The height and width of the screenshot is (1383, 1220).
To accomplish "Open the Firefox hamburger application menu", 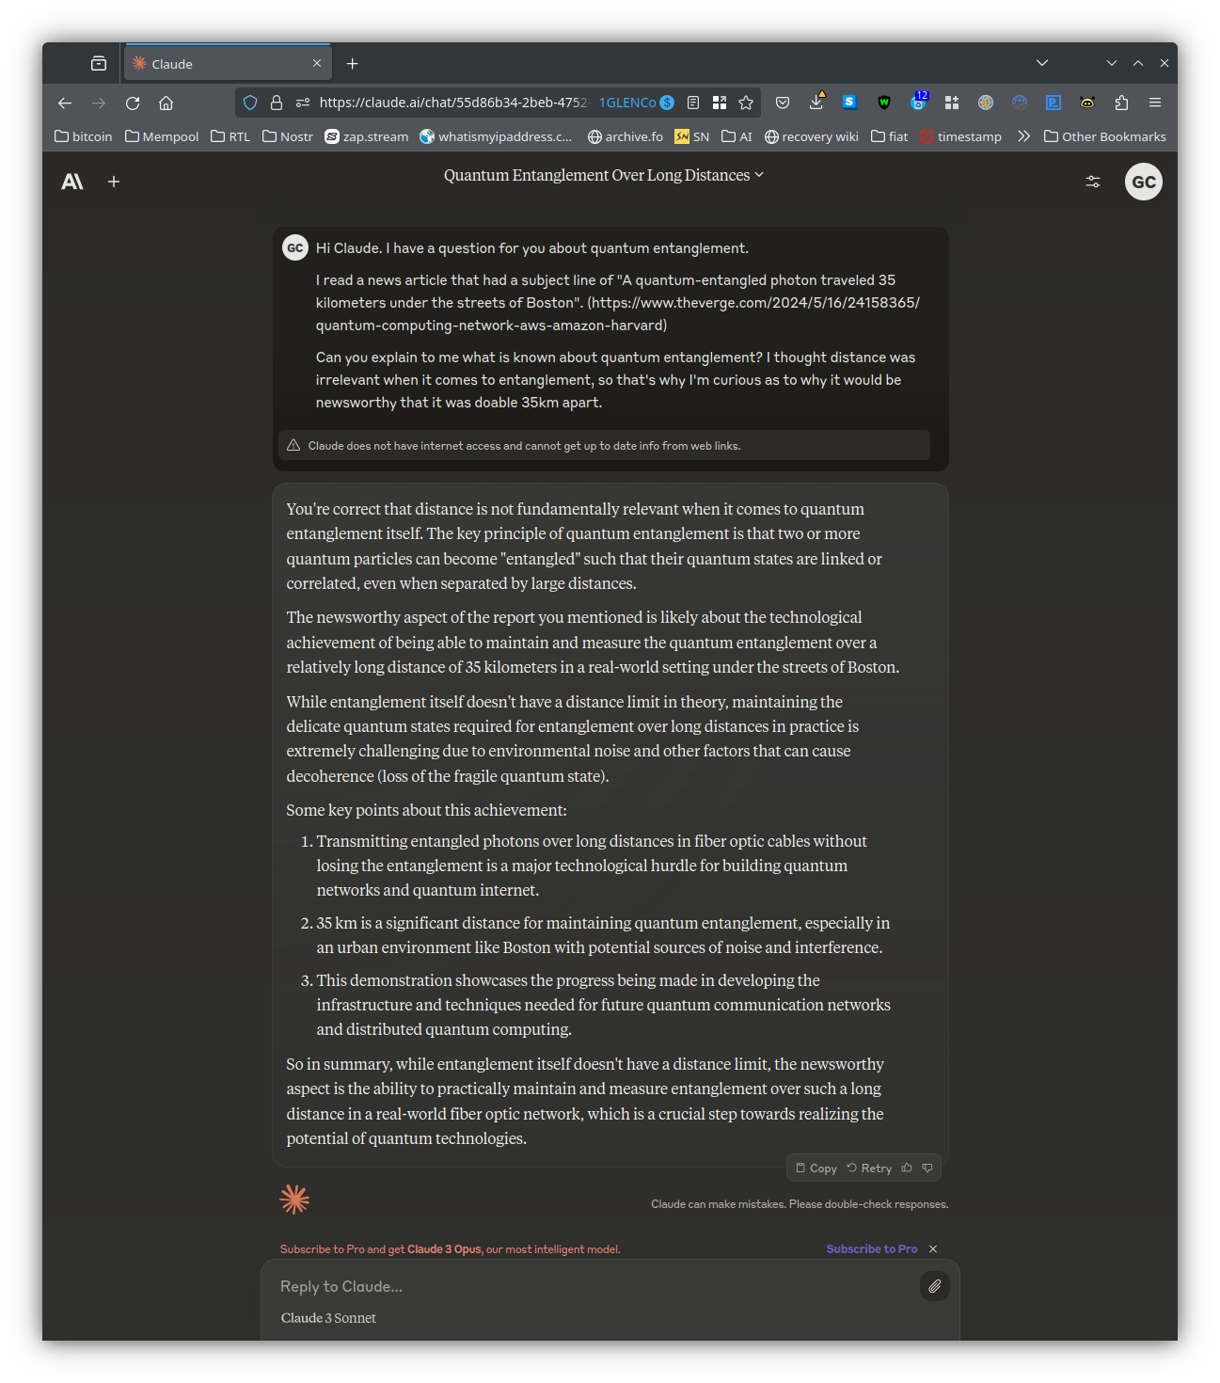I will 1155,103.
